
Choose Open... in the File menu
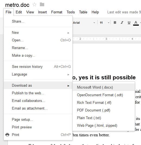pos(38,40)
